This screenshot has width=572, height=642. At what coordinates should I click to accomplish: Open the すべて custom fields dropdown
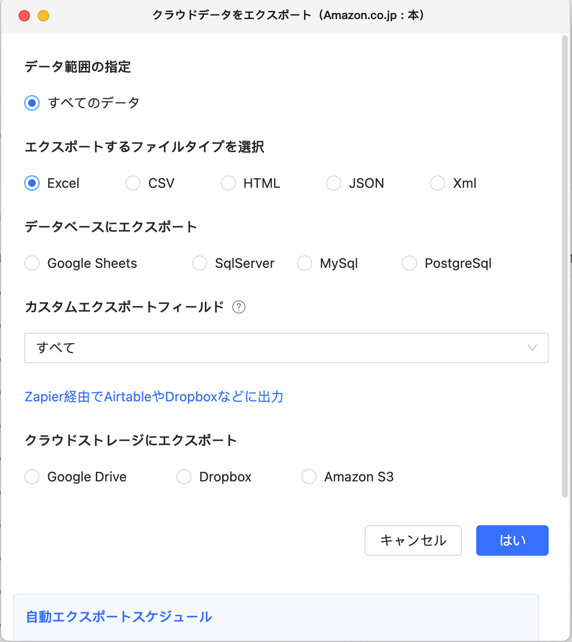tap(286, 348)
